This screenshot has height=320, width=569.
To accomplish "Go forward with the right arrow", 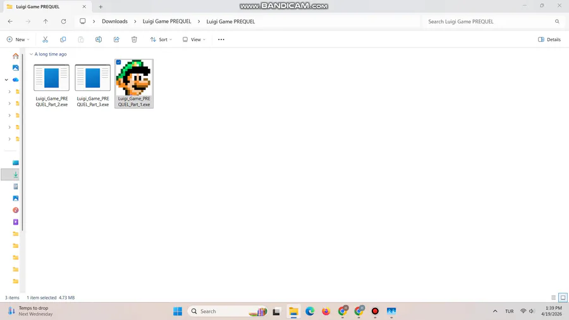I will coord(28,22).
